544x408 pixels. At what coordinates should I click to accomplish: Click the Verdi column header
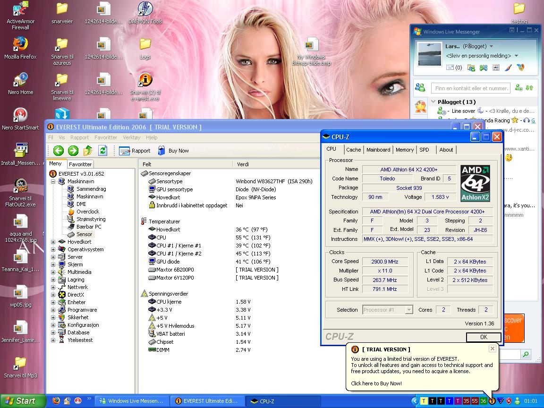click(276, 164)
